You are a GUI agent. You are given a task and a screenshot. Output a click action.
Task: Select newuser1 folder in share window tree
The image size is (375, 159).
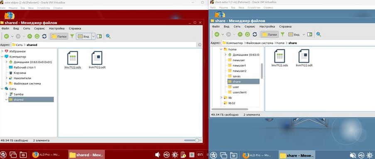(237, 65)
